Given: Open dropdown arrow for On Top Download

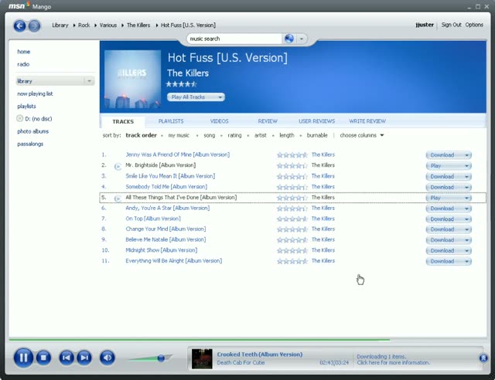Looking at the screenshot, I should pyautogui.click(x=466, y=219).
